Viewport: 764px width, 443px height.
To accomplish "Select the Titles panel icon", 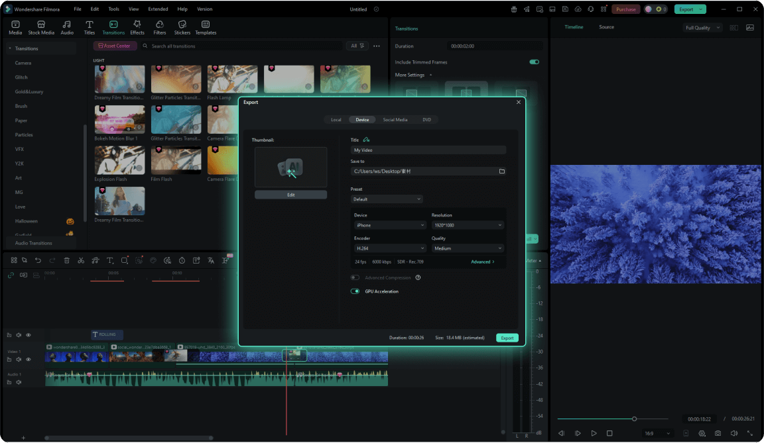I will (x=90, y=26).
